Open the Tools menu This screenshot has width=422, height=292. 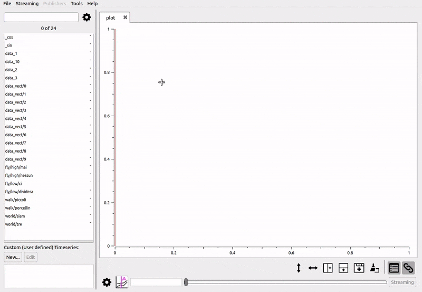(76, 4)
